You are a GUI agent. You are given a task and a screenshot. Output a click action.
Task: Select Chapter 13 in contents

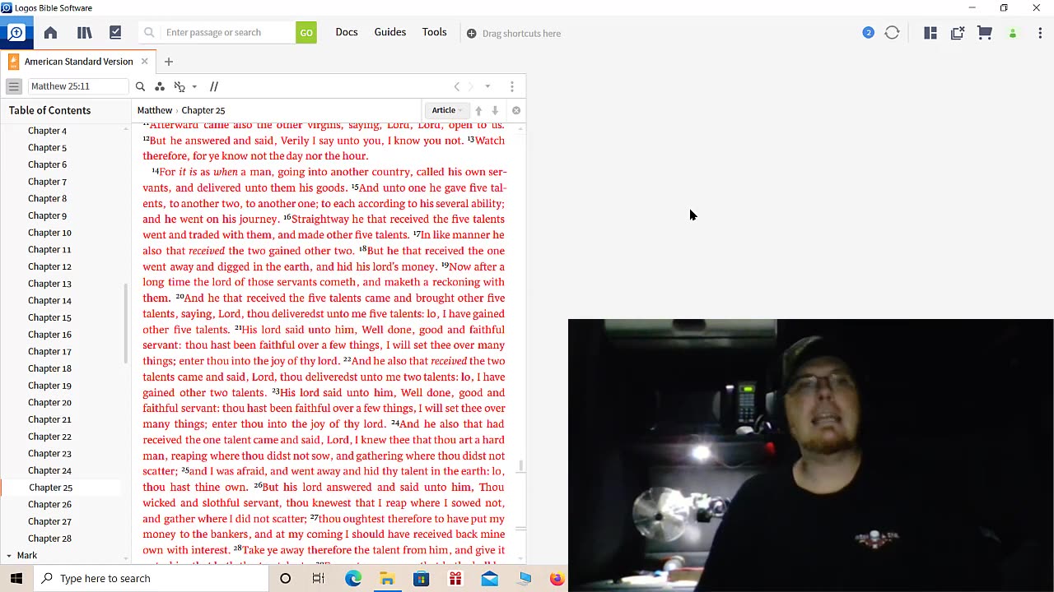pos(50,284)
